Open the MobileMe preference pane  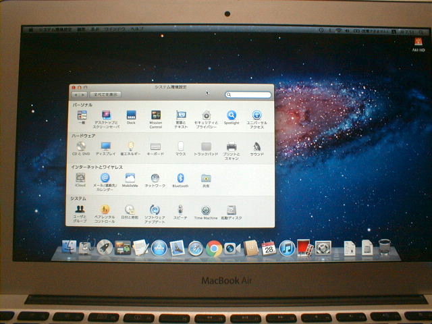pyautogui.click(x=130, y=180)
